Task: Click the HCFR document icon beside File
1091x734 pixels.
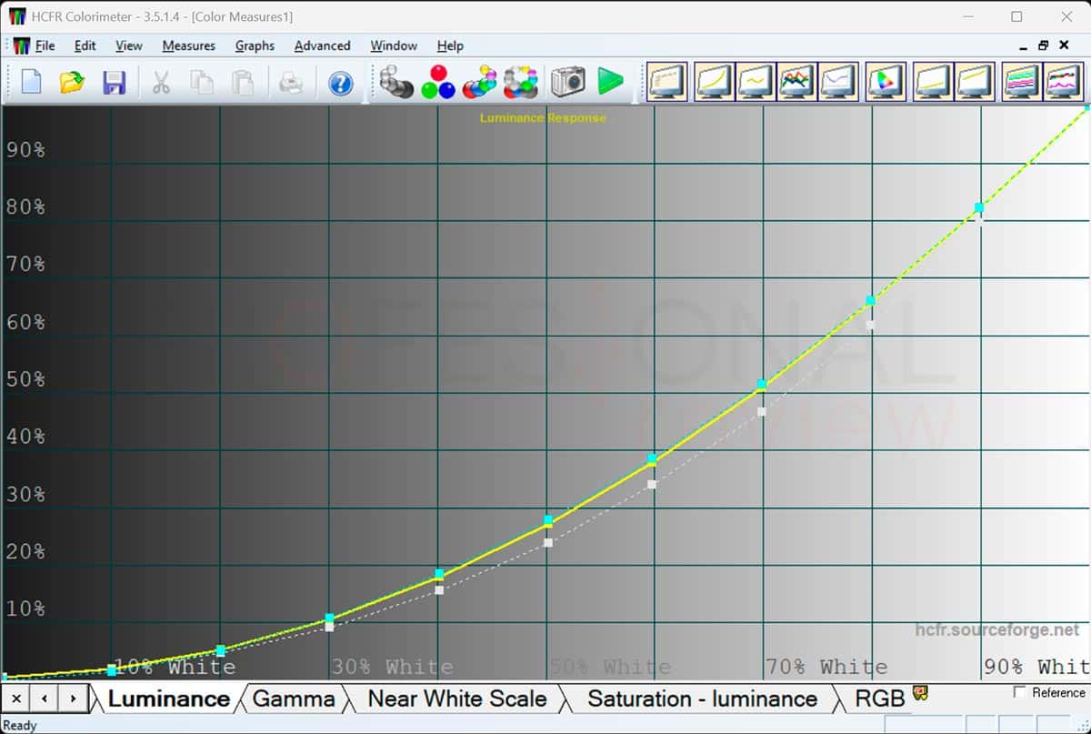Action: pyautogui.click(x=20, y=45)
